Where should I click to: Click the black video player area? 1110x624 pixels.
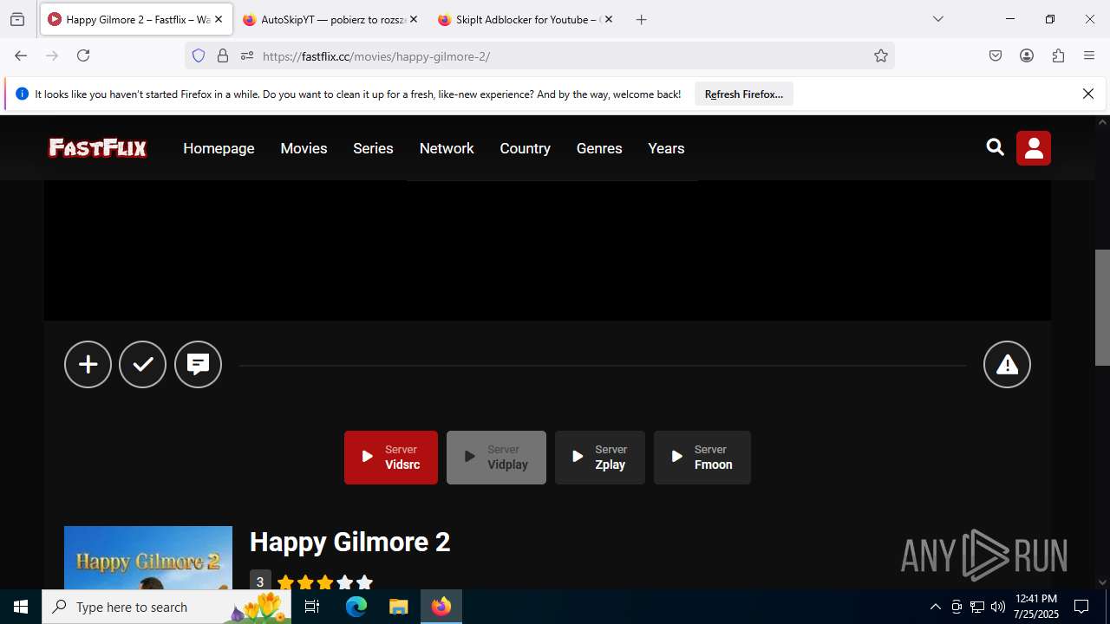(547, 250)
